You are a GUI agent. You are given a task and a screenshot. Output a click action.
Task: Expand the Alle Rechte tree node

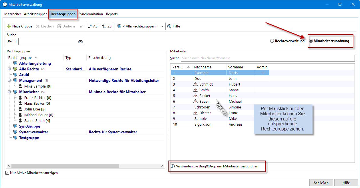coord(9,69)
